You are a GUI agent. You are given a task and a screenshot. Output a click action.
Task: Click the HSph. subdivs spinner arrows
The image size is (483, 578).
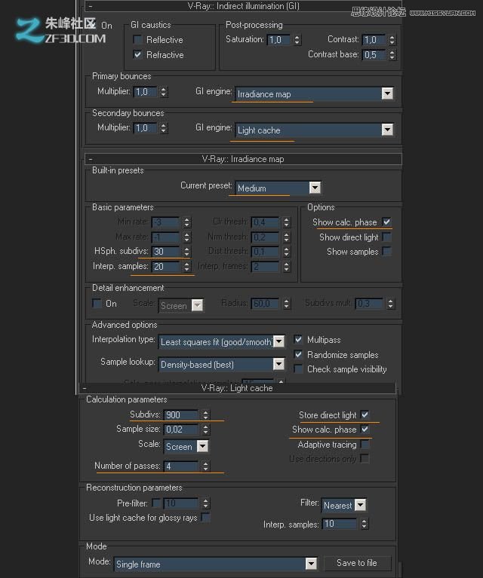(x=186, y=252)
